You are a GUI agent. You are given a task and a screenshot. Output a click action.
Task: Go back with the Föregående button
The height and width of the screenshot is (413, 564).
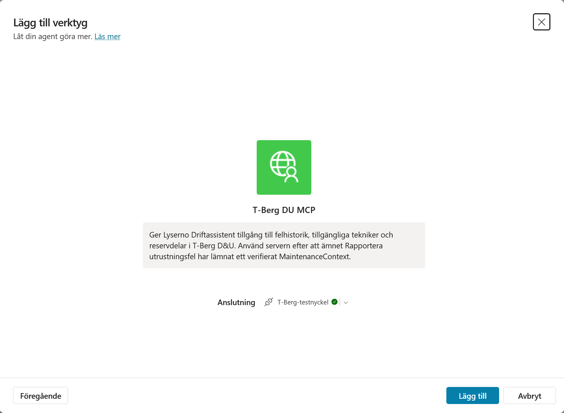pos(41,396)
